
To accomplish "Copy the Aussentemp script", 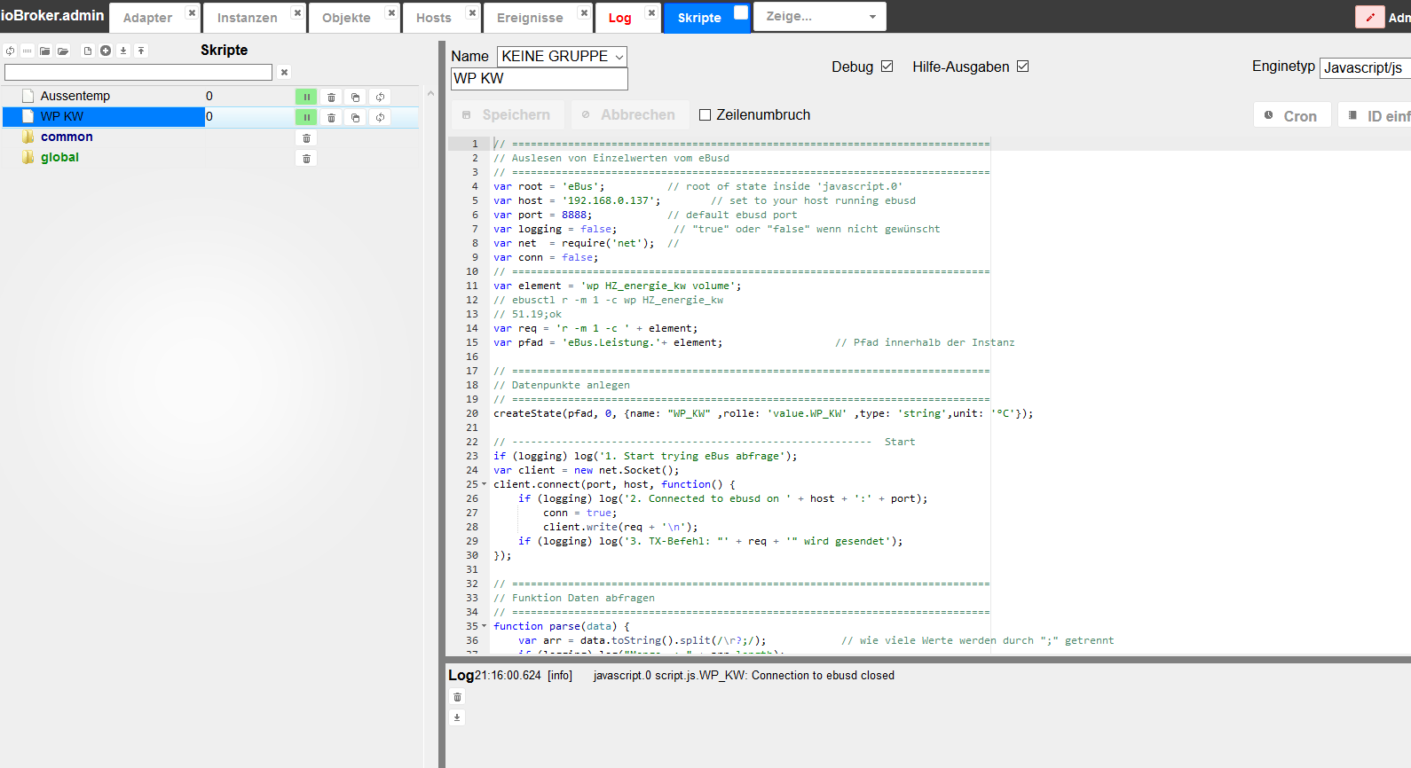I will [355, 97].
